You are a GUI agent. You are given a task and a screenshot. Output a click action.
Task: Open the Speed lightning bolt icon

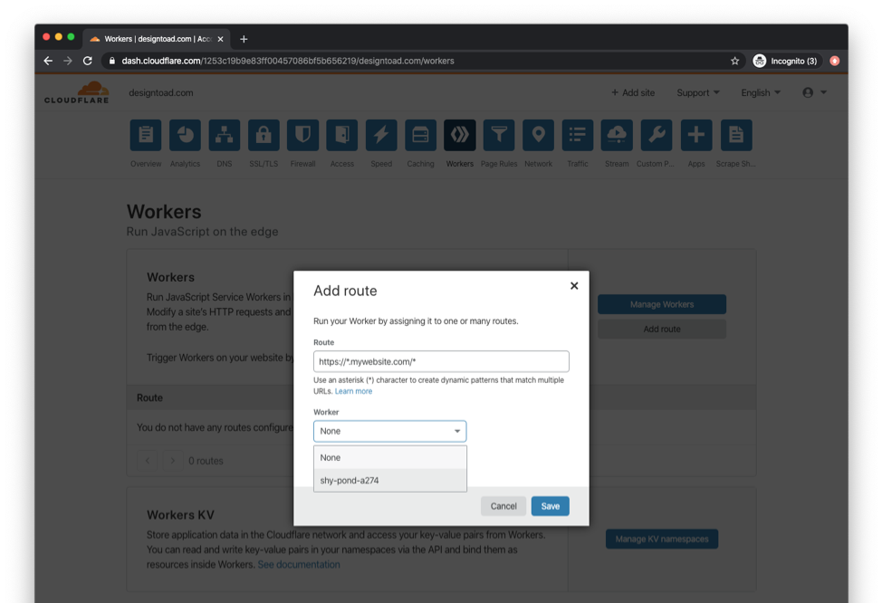coord(381,135)
